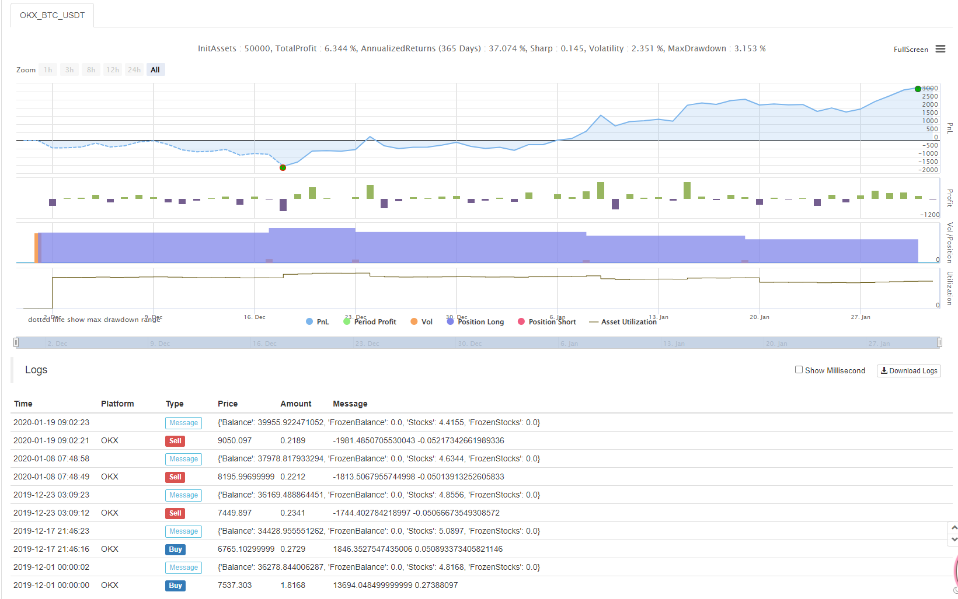Set zoom range to 12h
The image size is (958, 599).
pos(113,70)
